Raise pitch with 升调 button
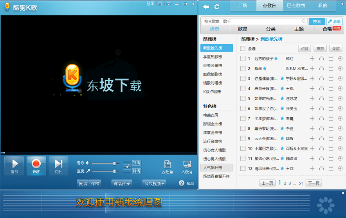The width and height of the screenshot is (346, 218). point(137,163)
